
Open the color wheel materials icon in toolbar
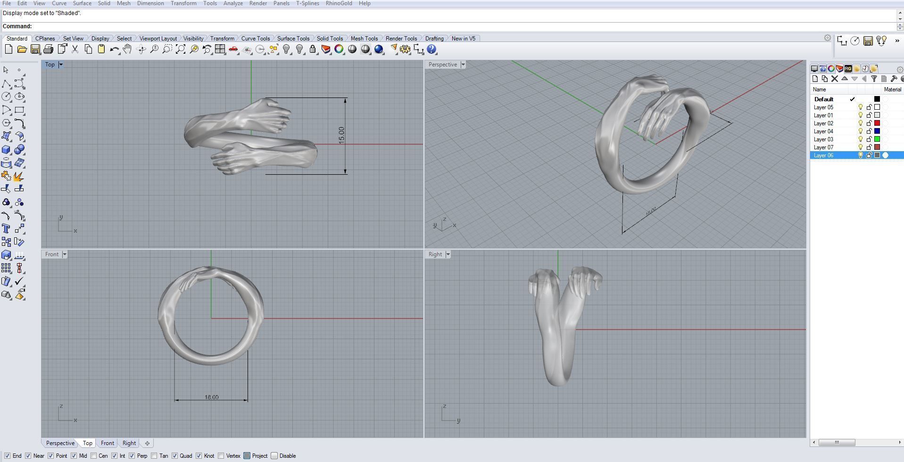click(339, 49)
